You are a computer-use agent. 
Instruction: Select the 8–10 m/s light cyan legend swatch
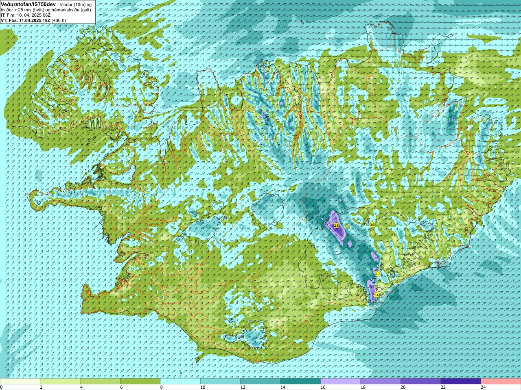coord(180,381)
